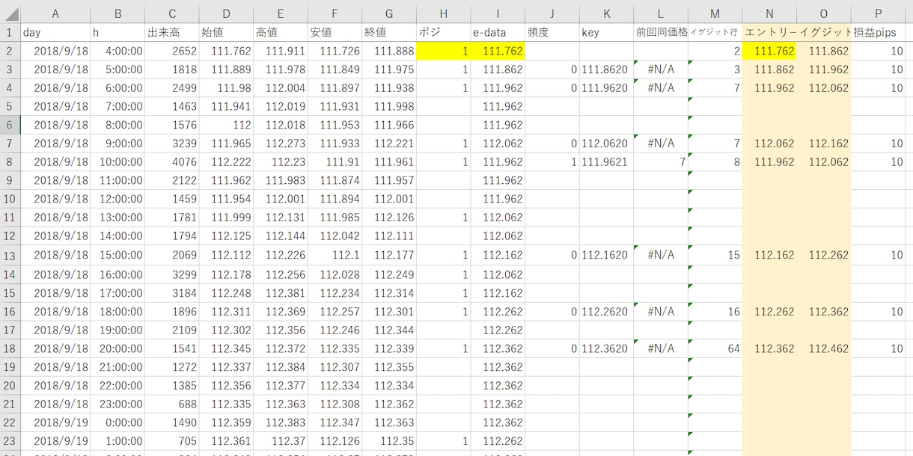Image resolution: width=913 pixels, height=456 pixels.
Task: Click the closing price "111.888"
Action: (x=389, y=51)
